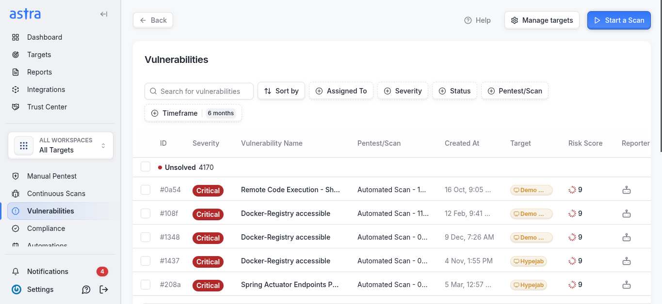Click the astra logo
This screenshot has height=304, width=662.
(x=25, y=14)
